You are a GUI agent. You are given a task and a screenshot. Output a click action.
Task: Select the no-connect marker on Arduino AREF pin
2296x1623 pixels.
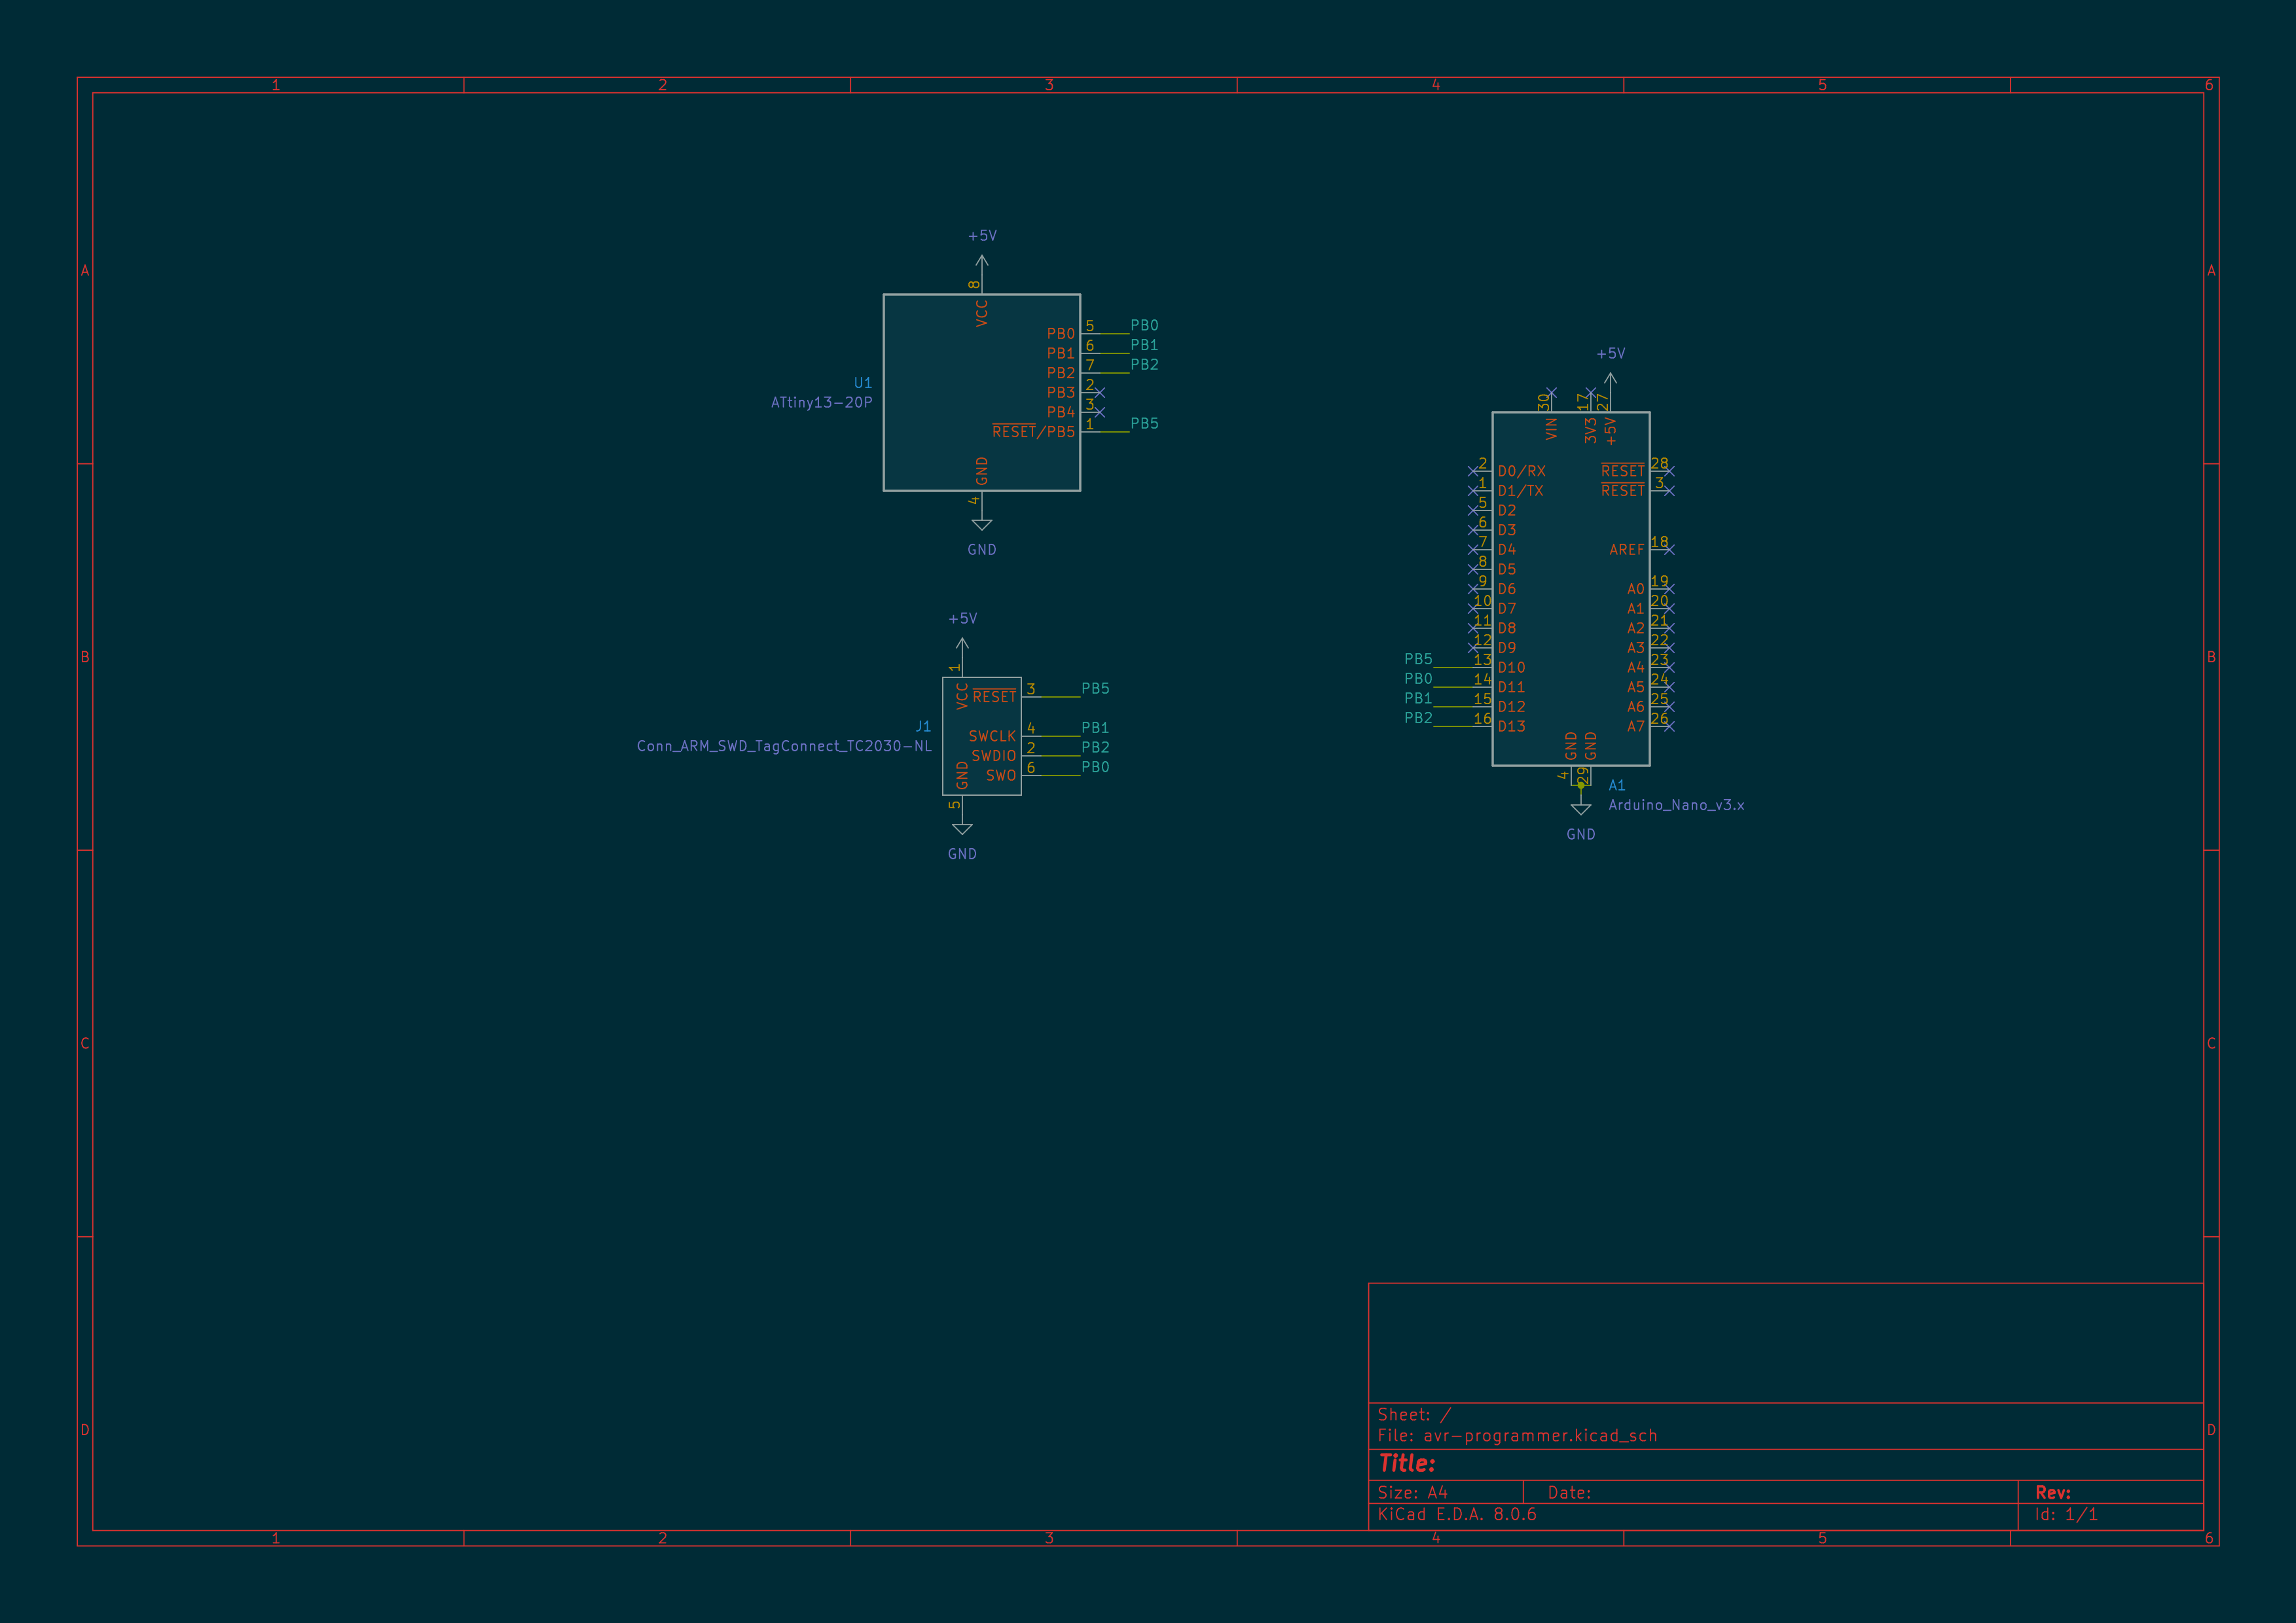click(1669, 550)
